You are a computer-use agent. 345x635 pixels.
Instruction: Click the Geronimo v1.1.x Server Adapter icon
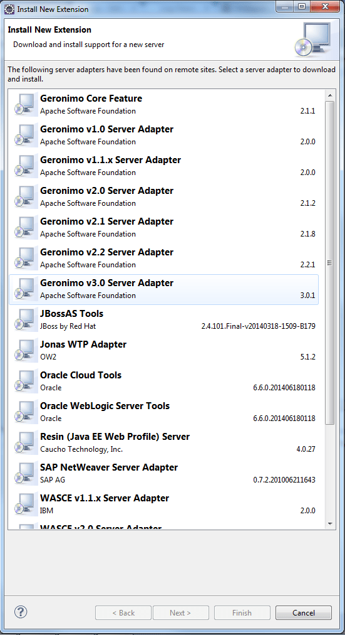pyautogui.click(x=25, y=166)
